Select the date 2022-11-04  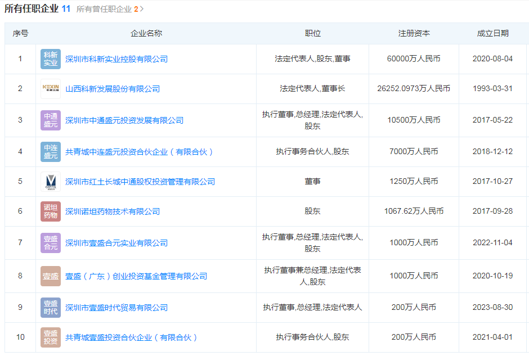tap(492, 243)
